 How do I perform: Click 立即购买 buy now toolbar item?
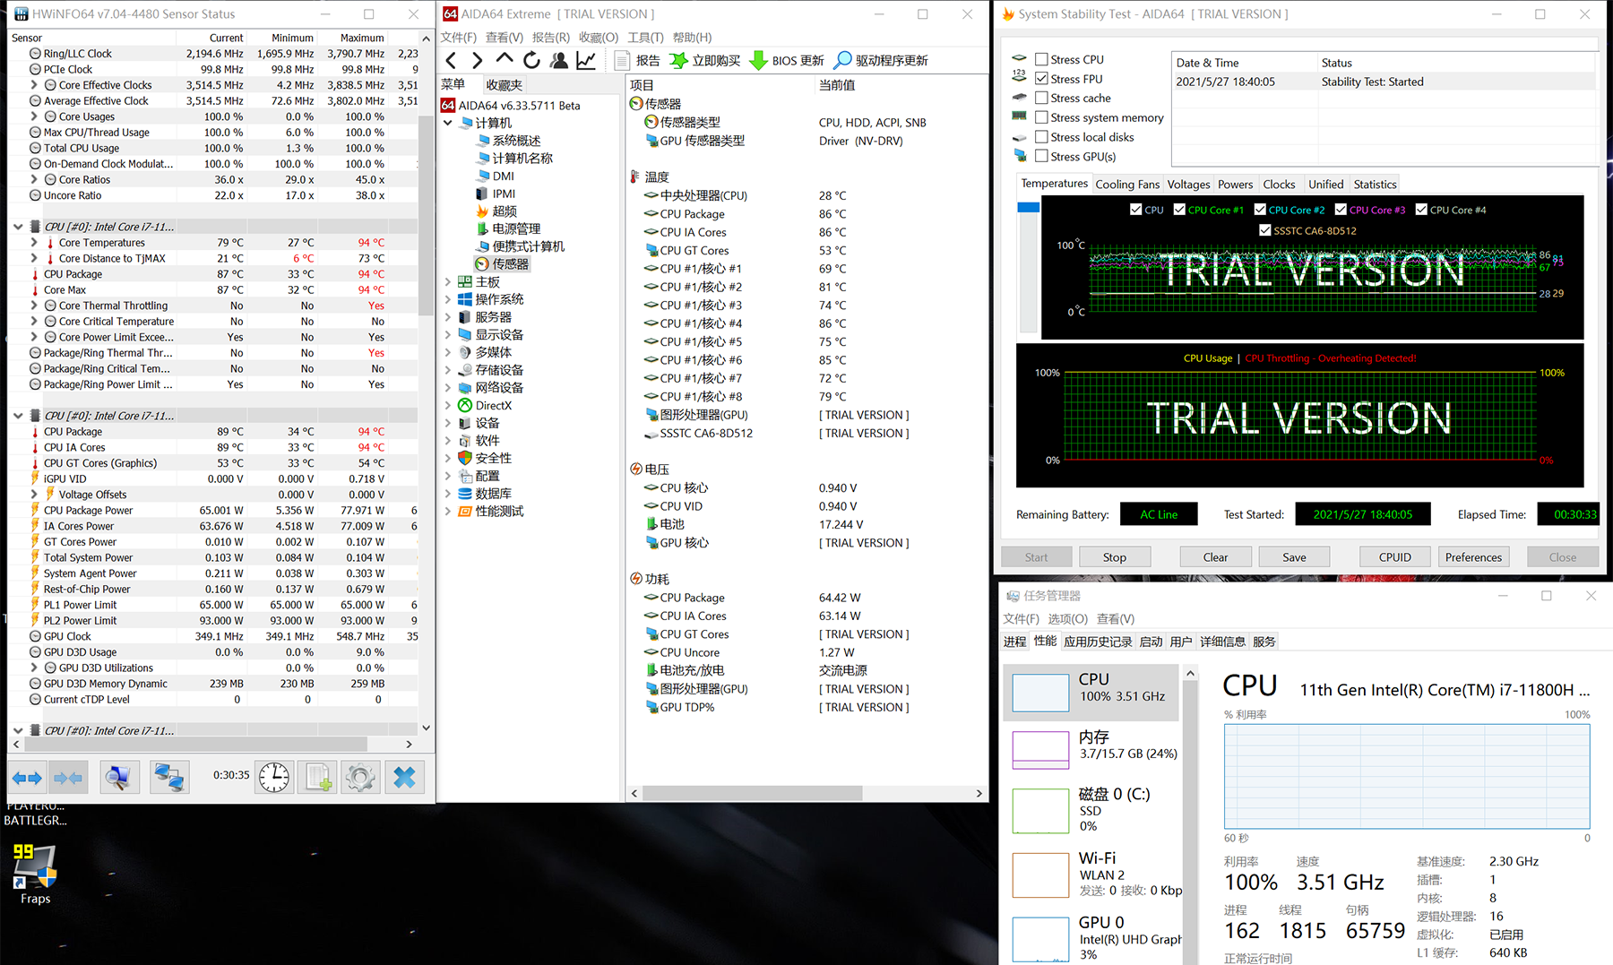pos(705,60)
